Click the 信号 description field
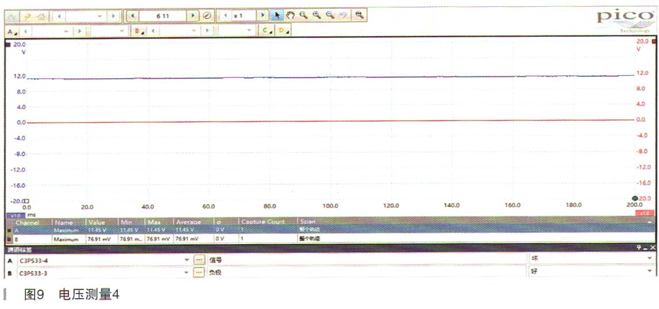 366,260
